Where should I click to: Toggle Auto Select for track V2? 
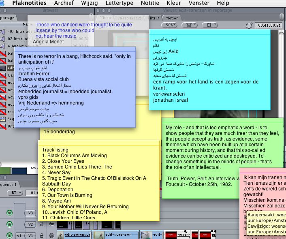[51, 224]
